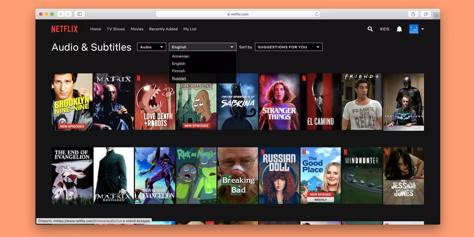Open Rick and Morty poster

tap(196, 176)
